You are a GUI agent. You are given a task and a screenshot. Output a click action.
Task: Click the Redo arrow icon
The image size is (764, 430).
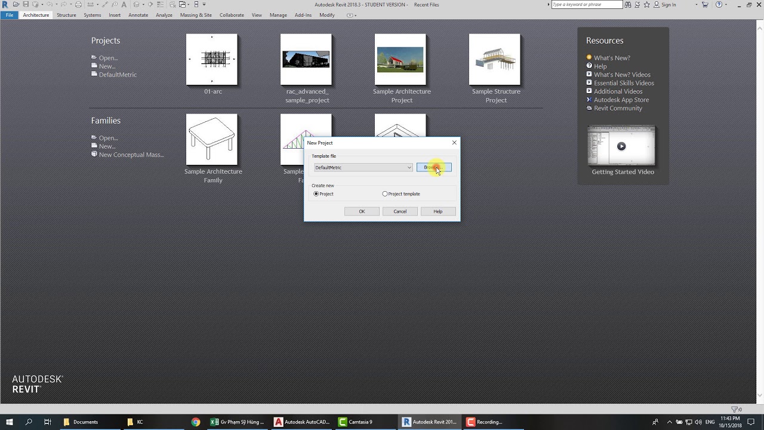[x=64, y=4]
